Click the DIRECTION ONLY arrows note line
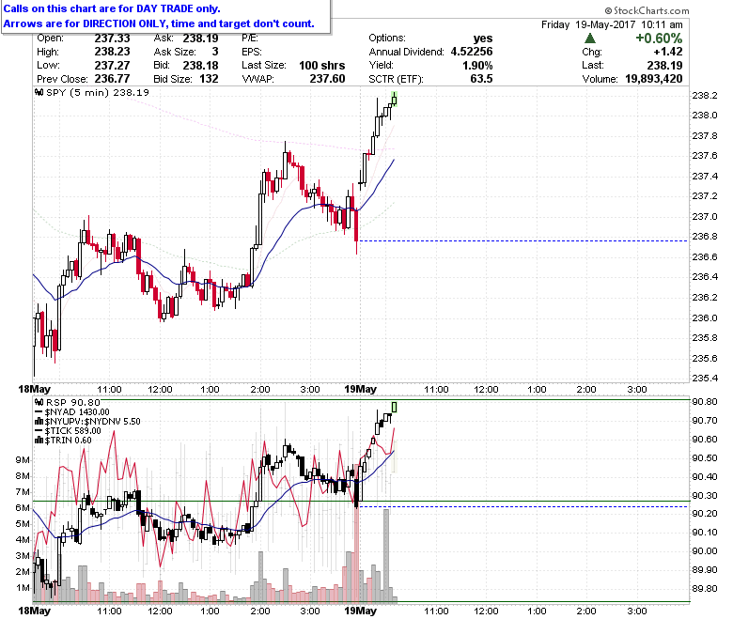 tap(159, 23)
